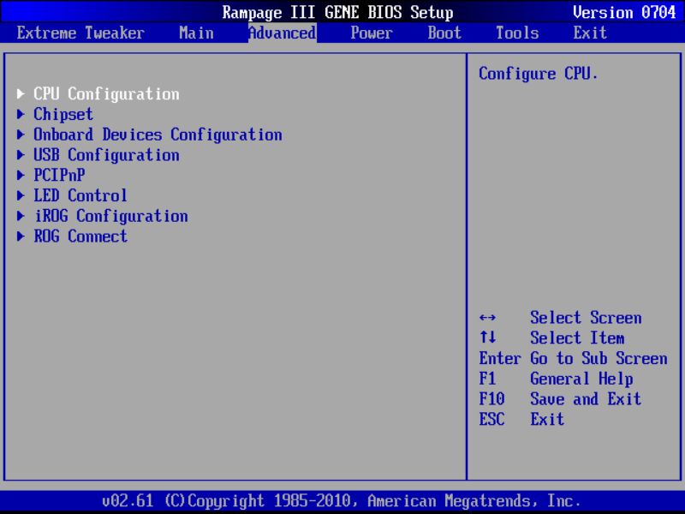Click 'Go to Sub Screen' help line

599,358
